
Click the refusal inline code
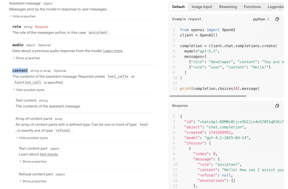click(x=63, y=131)
